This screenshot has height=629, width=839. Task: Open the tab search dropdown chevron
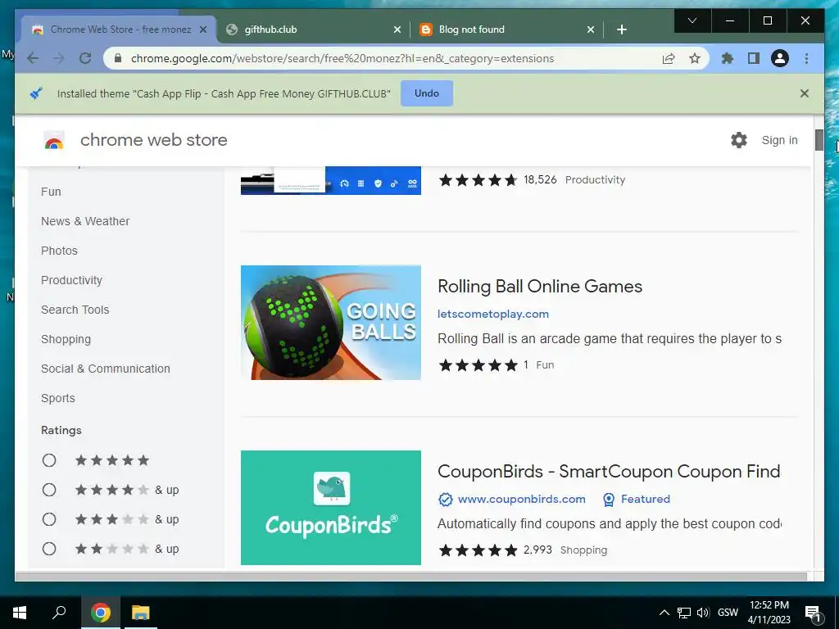click(692, 20)
